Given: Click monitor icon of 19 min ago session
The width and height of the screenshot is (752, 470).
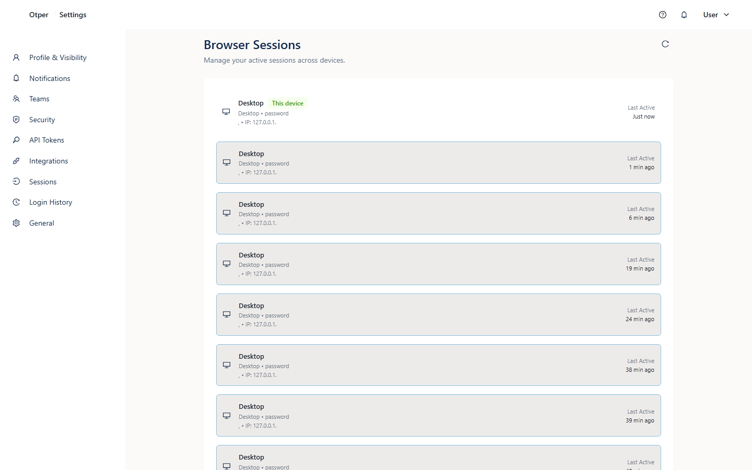Looking at the screenshot, I should [227, 264].
